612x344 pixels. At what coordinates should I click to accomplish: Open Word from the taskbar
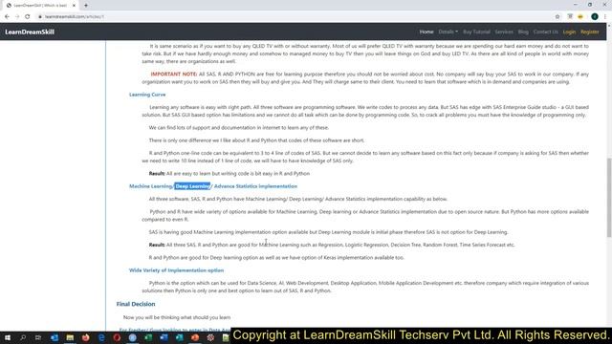coord(164,337)
